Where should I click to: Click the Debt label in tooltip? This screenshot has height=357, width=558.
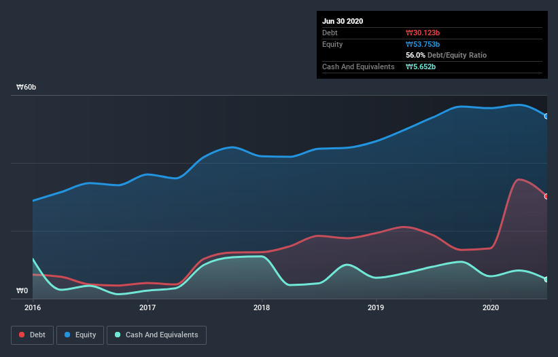tap(330, 33)
